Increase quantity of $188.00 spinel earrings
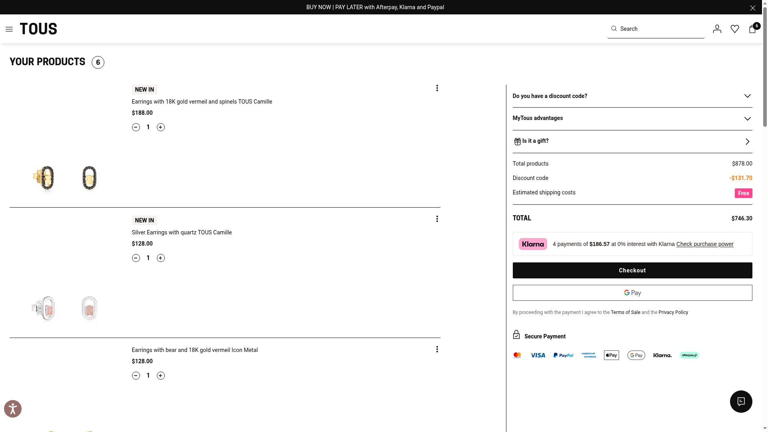 click(x=160, y=127)
